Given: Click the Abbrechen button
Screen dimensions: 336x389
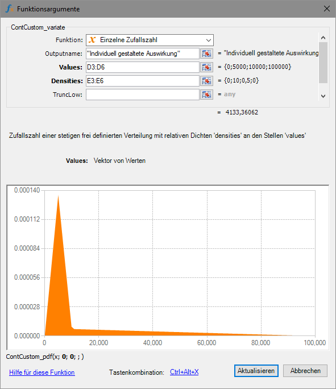Looking at the screenshot, I should pyautogui.click(x=305, y=371).
